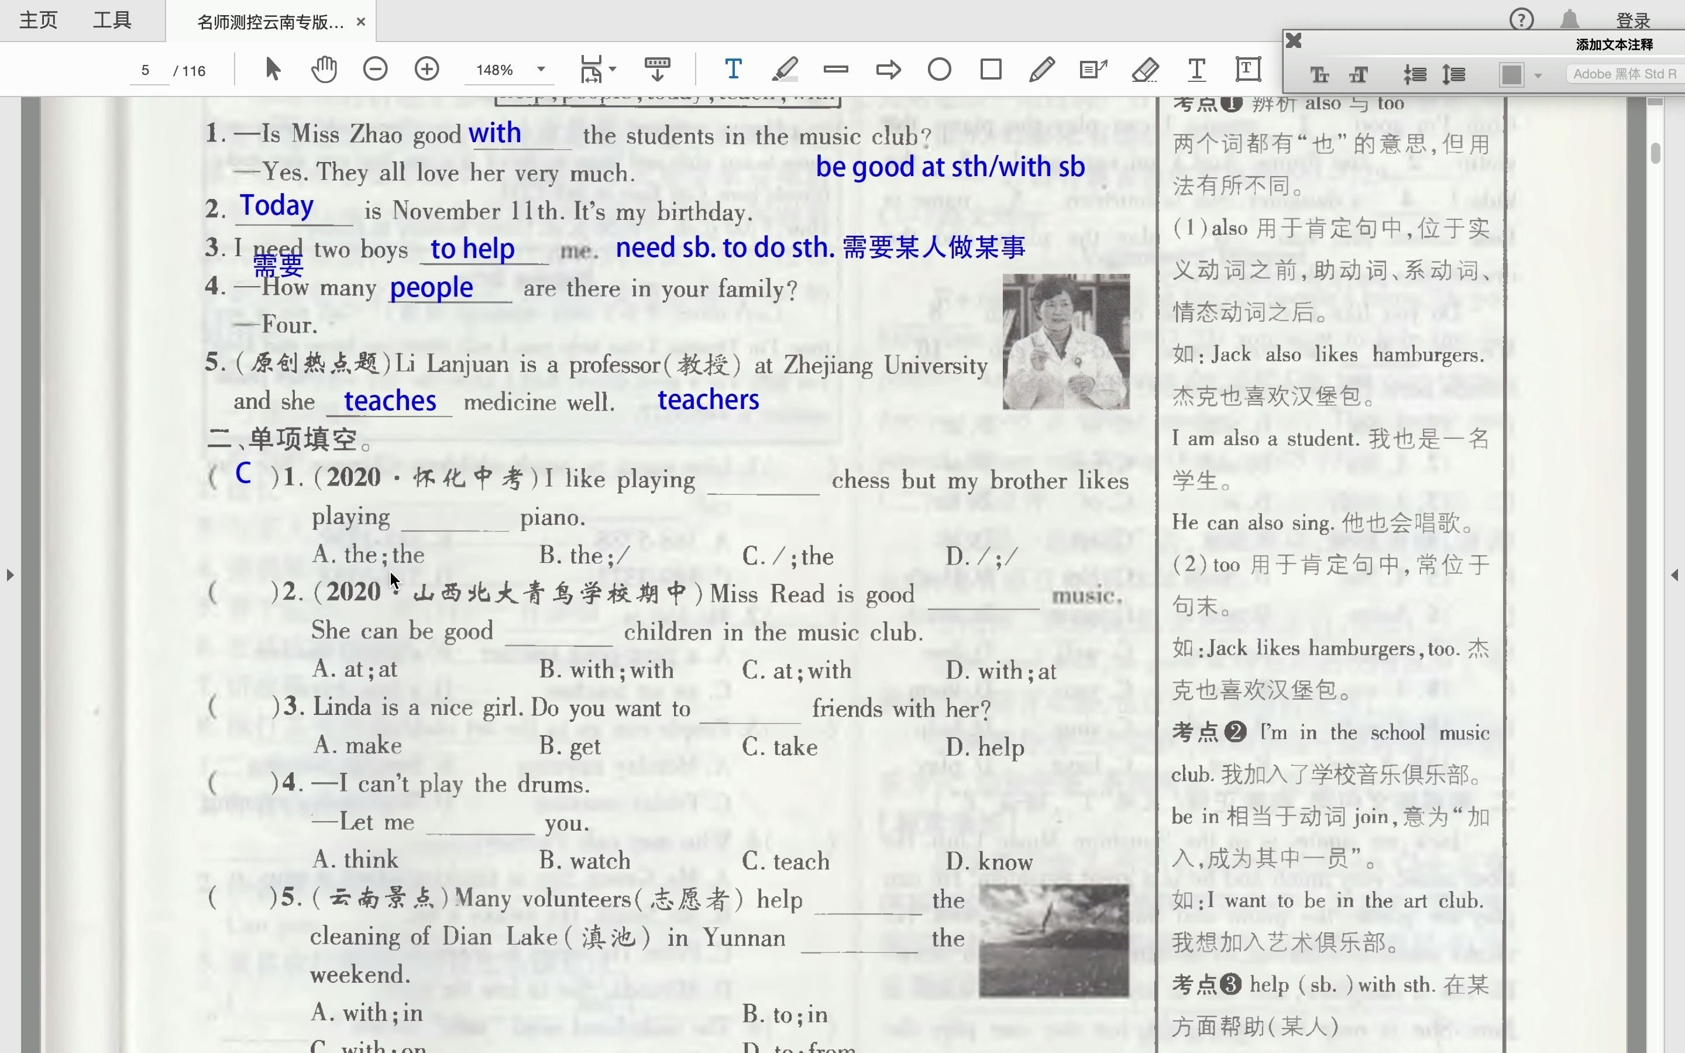Open the help question mark icon
1685x1053 pixels.
(x=1521, y=19)
